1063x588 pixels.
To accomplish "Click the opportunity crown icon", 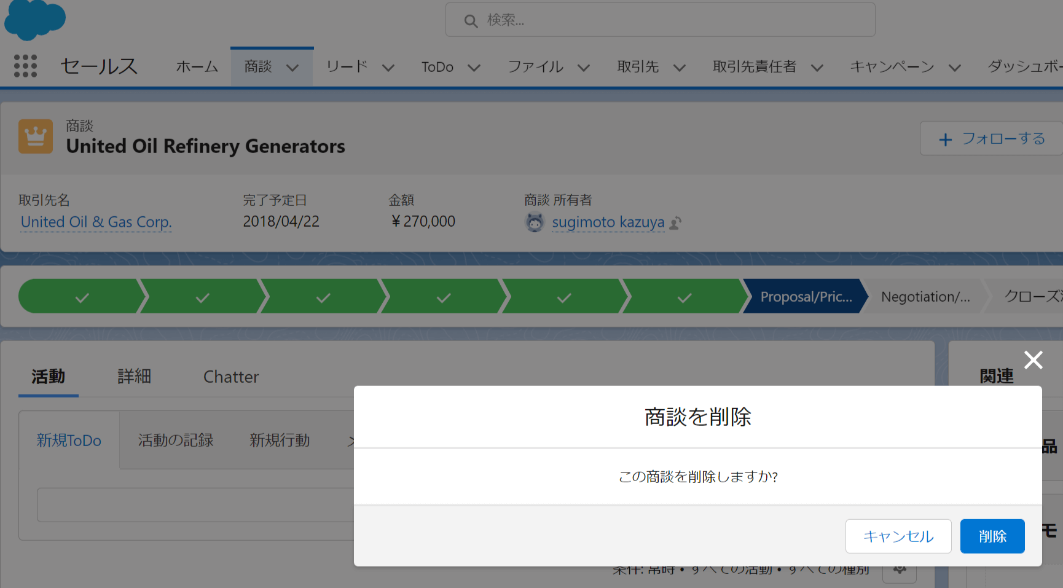I will 36,136.
